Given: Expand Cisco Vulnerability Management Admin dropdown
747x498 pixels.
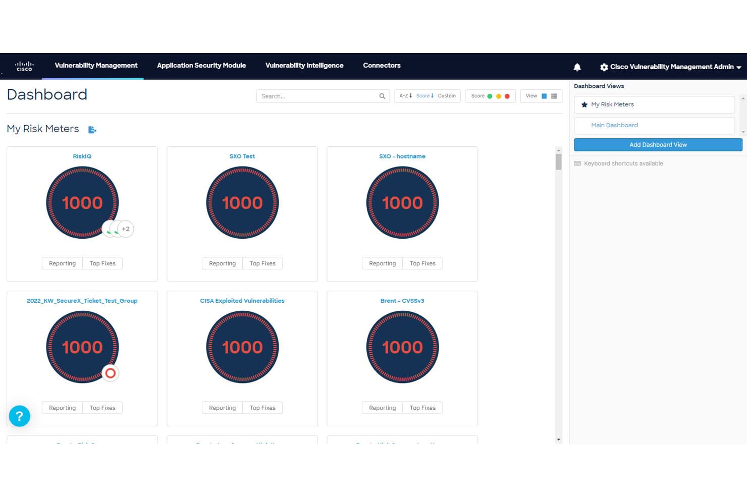Looking at the screenshot, I should (x=739, y=68).
